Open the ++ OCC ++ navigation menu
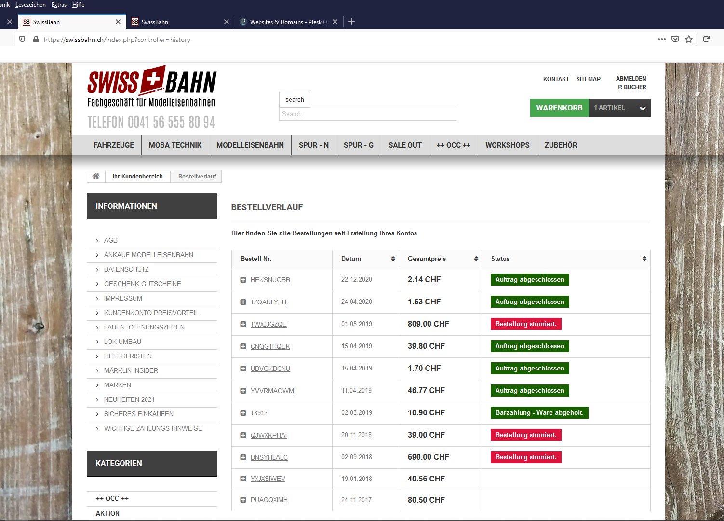The height and width of the screenshot is (521, 724). (454, 145)
